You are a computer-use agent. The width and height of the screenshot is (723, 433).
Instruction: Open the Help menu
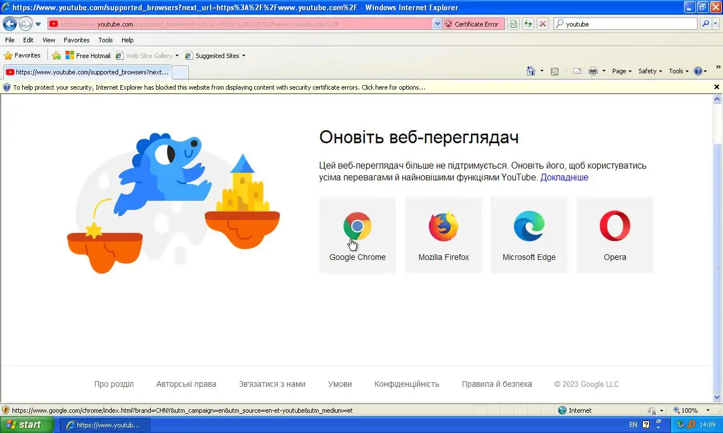pos(128,40)
